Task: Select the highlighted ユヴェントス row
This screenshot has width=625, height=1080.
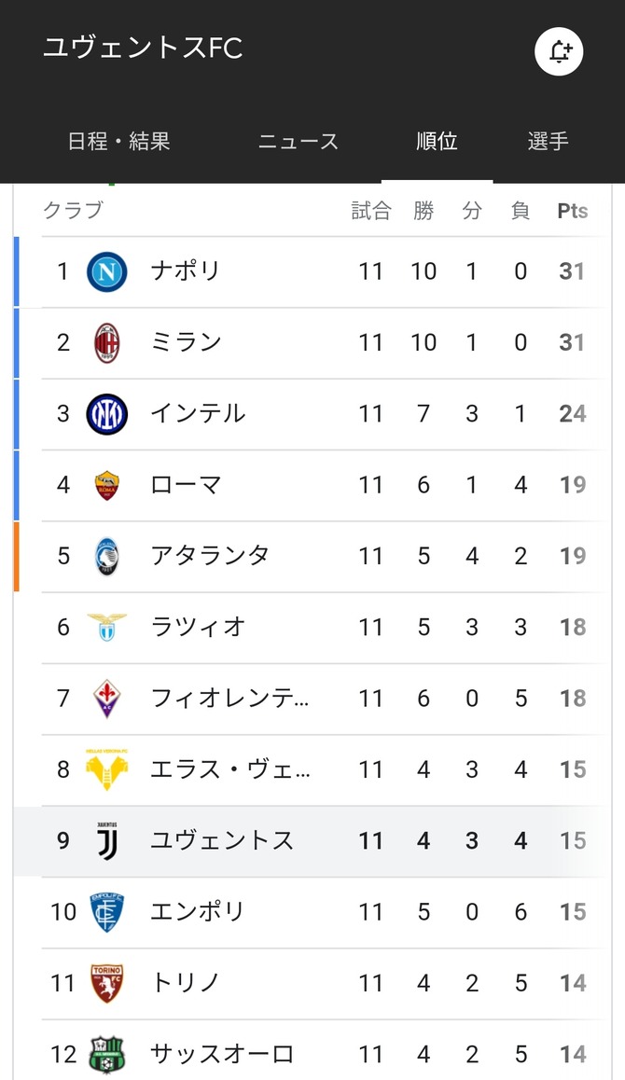Action: point(308,840)
